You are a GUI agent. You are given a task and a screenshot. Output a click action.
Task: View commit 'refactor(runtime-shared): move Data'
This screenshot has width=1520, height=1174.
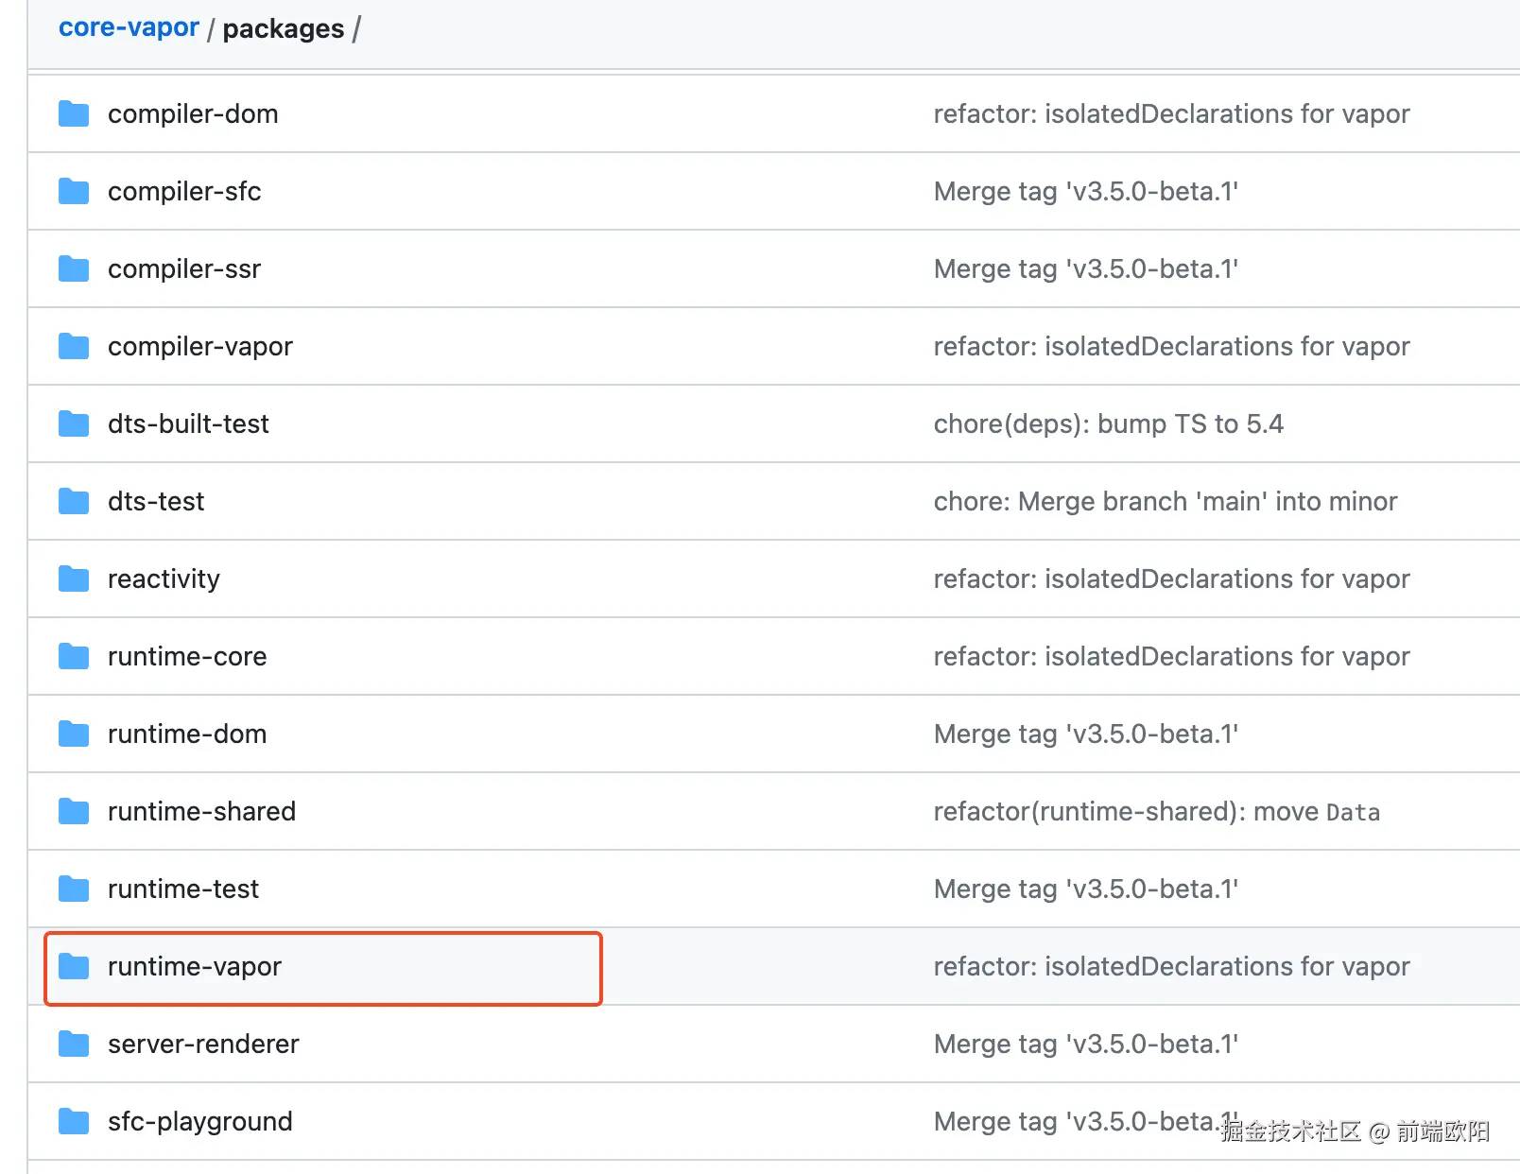1157,812
